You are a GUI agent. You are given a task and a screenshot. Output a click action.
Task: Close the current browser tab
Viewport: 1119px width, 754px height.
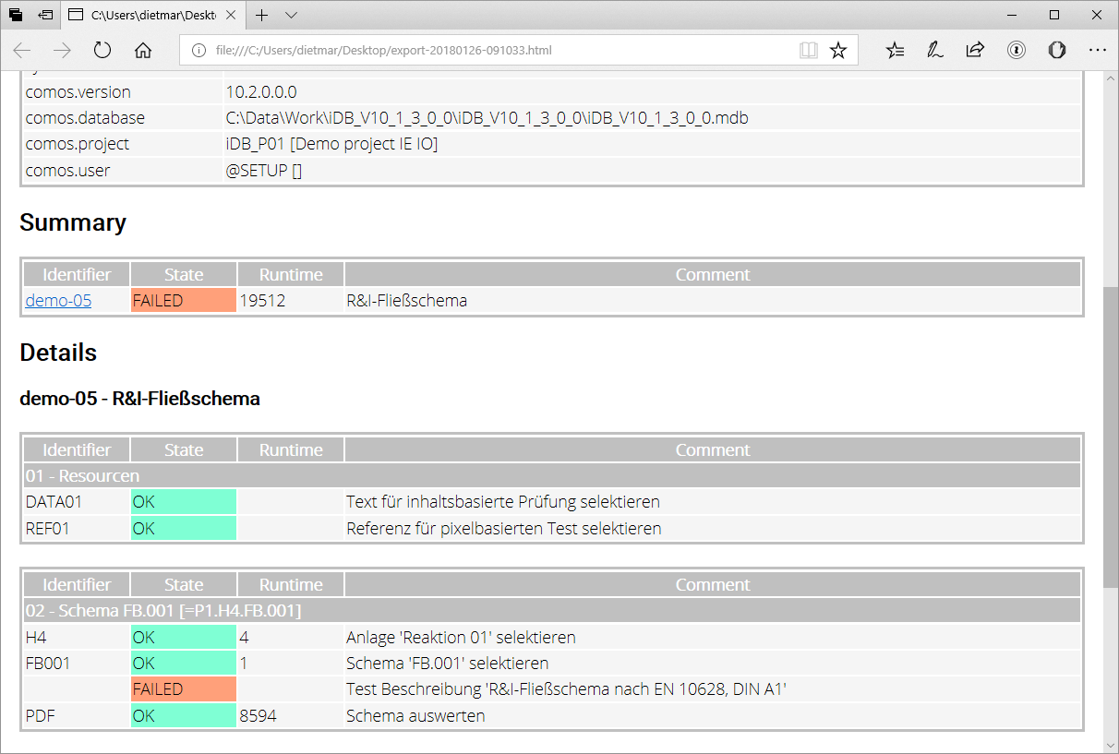pyautogui.click(x=232, y=15)
